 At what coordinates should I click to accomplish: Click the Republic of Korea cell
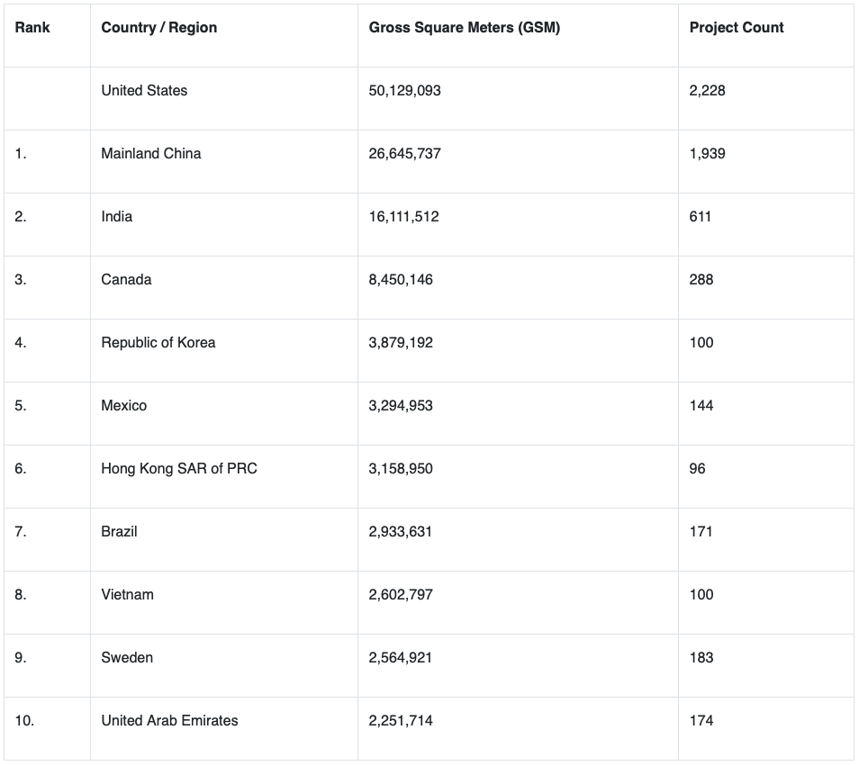coord(158,342)
